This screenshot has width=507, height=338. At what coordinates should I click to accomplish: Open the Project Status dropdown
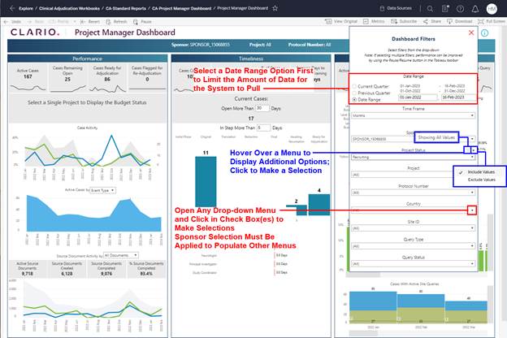pos(414,157)
